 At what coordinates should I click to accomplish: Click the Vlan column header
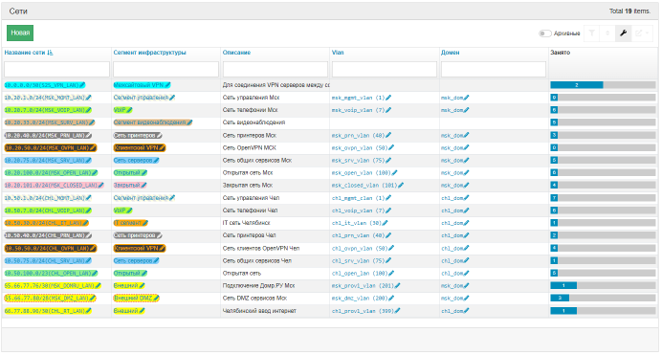point(338,53)
